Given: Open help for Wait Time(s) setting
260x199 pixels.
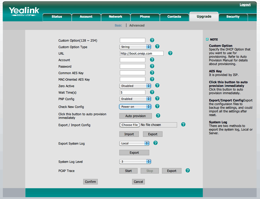Looking at the screenshot, I should (152, 92).
